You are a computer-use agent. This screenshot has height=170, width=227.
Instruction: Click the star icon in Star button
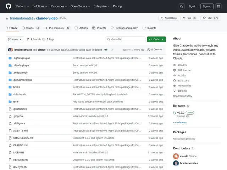click(x=204, y=18)
